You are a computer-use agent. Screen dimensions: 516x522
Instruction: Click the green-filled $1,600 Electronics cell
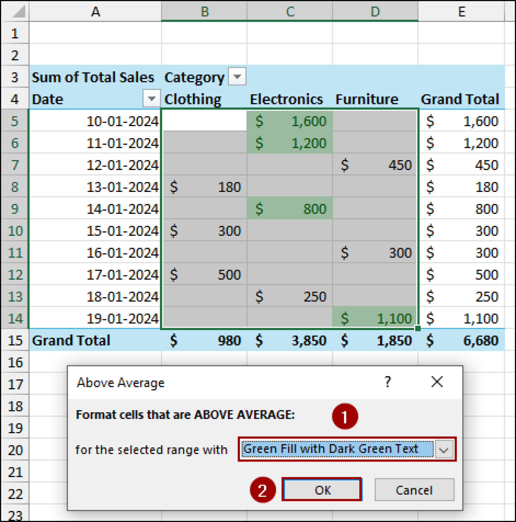pos(290,121)
